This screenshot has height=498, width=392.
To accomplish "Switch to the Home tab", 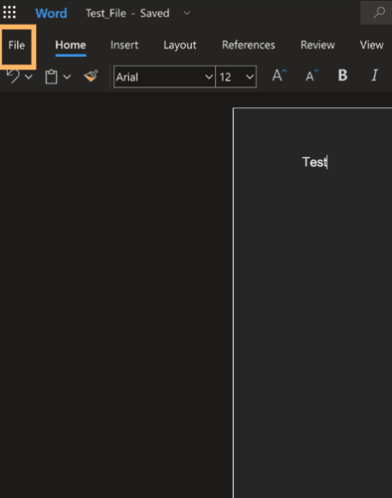I will coord(71,45).
